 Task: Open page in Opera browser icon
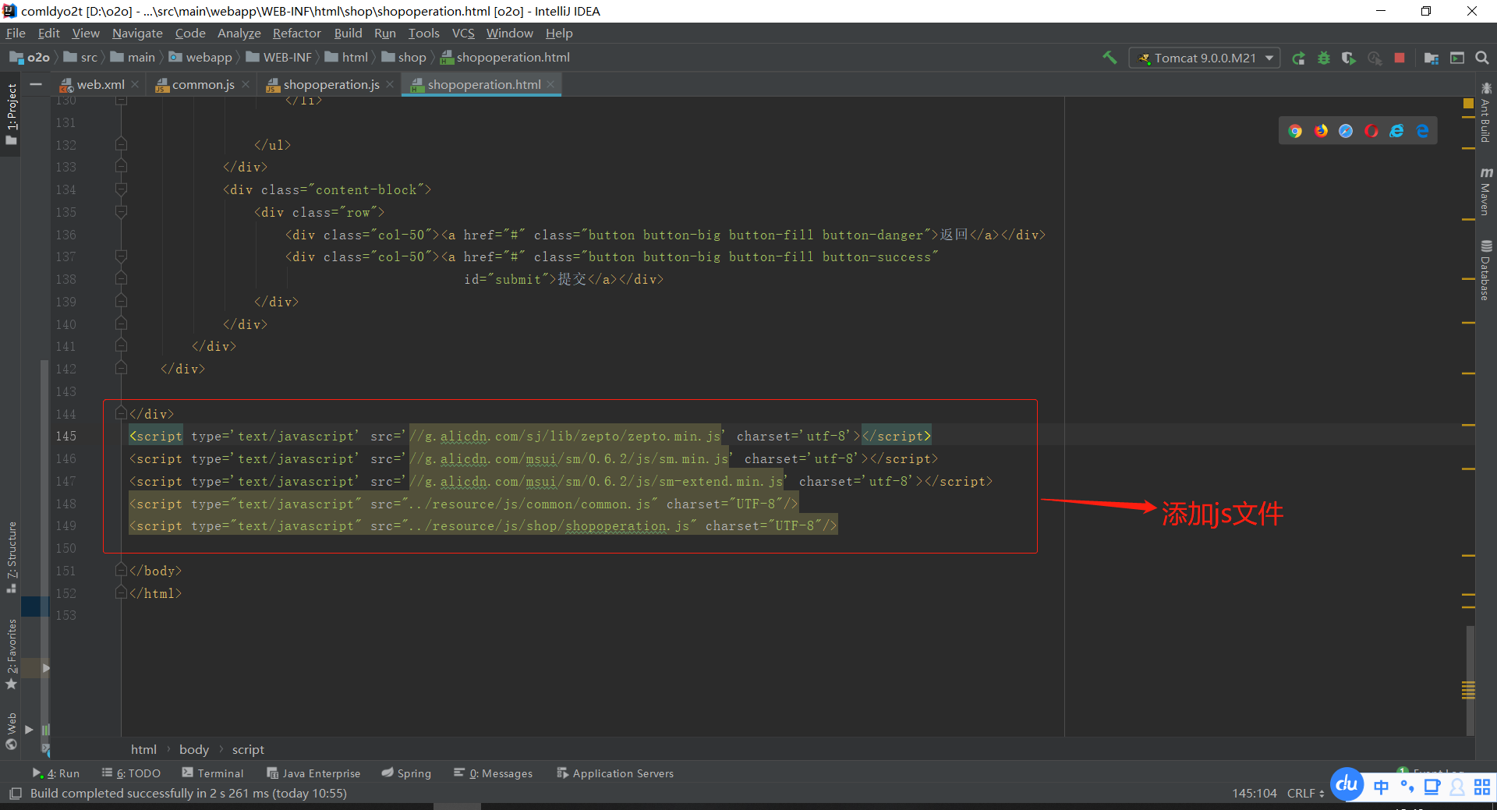pyautogui.click(x=1371, y=131)
